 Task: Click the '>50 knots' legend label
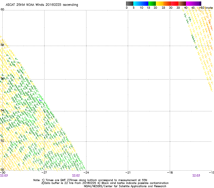tap(206, 8)
